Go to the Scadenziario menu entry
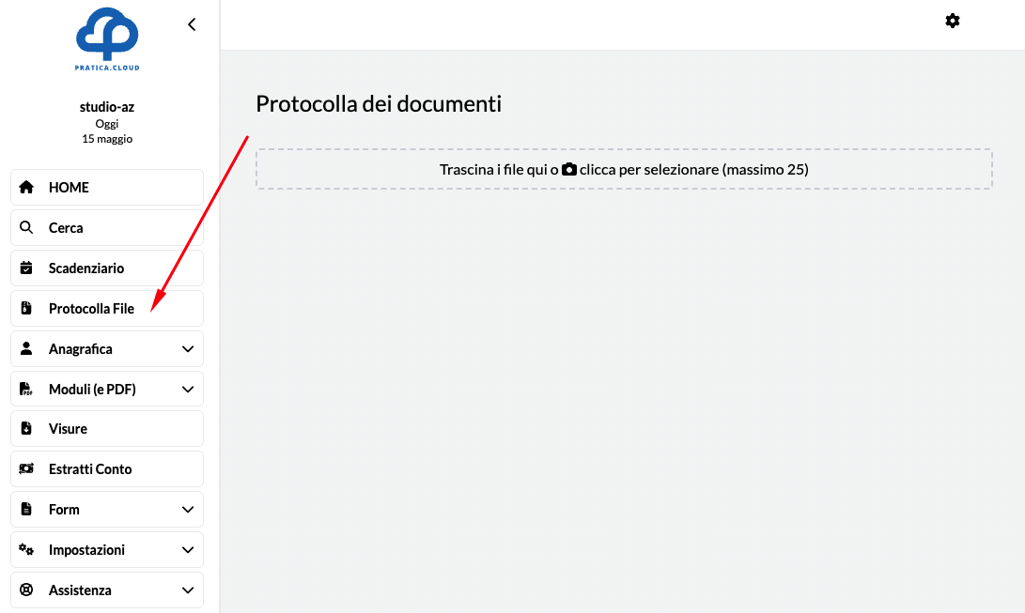The width and height of the screenshot is (1025, 613). click(86, 268)
